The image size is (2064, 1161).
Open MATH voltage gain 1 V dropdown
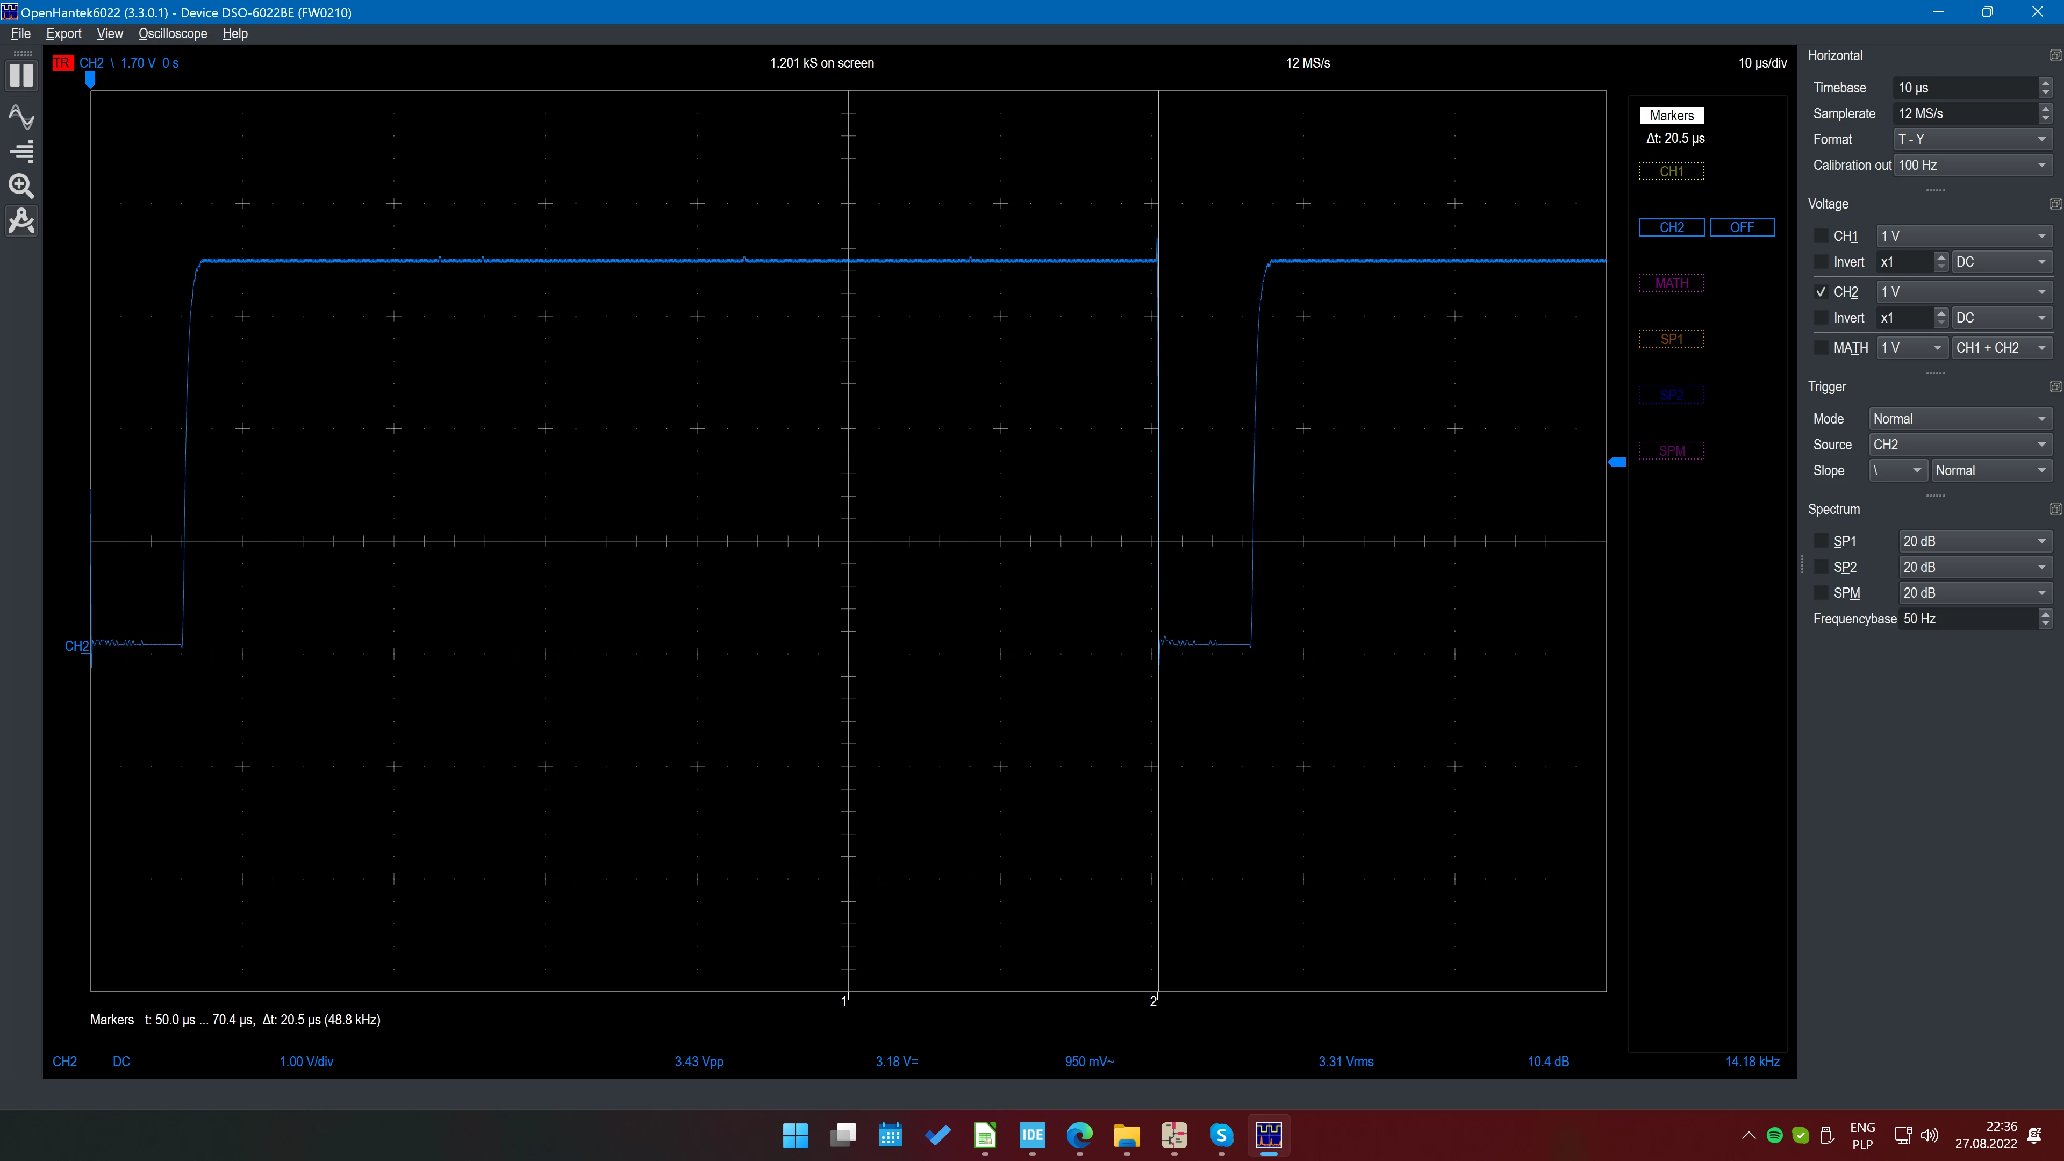(1912, 348)
